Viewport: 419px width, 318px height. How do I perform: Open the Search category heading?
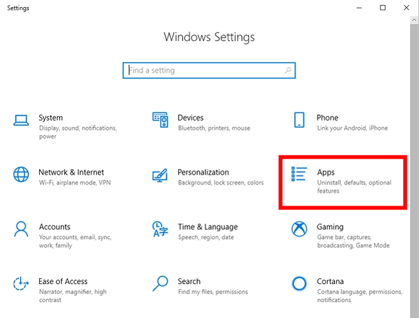(x=189, y=281)
